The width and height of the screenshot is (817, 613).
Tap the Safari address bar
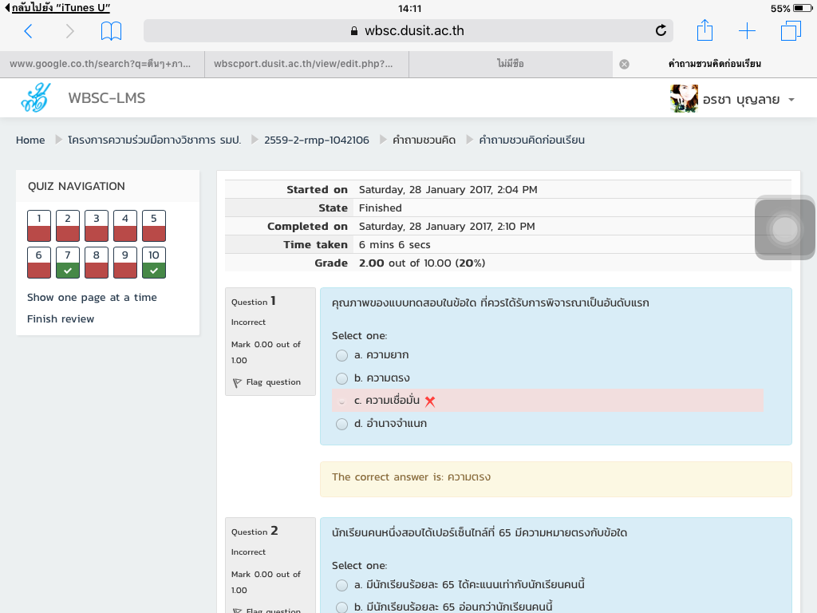click(x=407, y=31)
